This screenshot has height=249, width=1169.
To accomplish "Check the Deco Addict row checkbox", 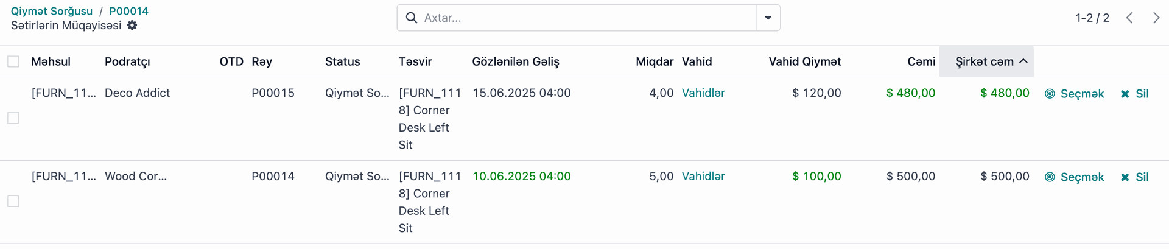I will click(13, 118).
